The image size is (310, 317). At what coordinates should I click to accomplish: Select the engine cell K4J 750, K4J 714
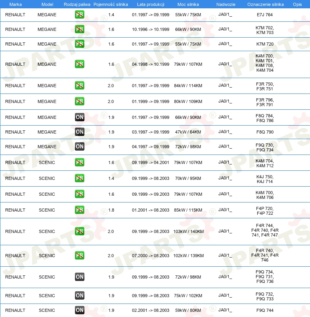pos(265,179)
